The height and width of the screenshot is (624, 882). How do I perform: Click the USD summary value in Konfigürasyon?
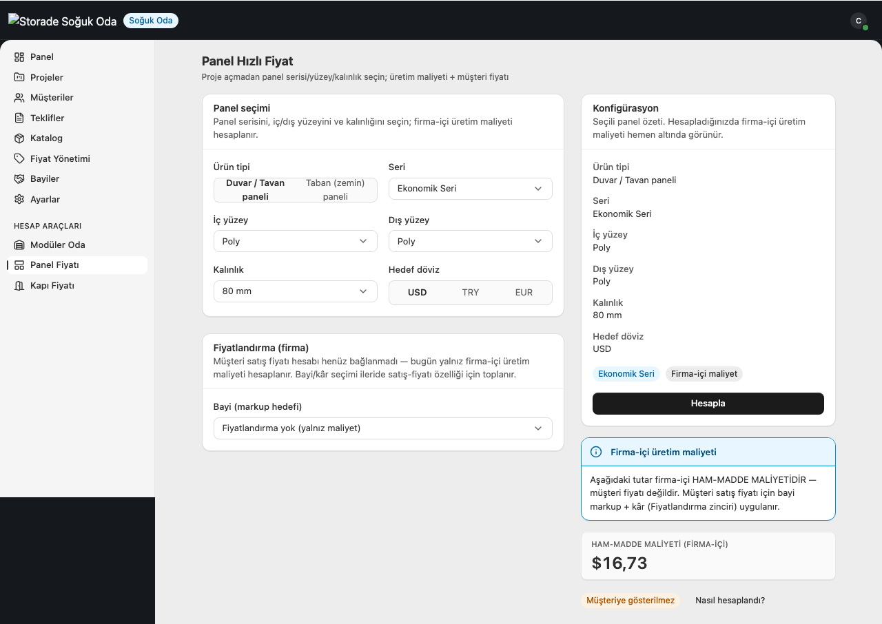click(602, 349)
